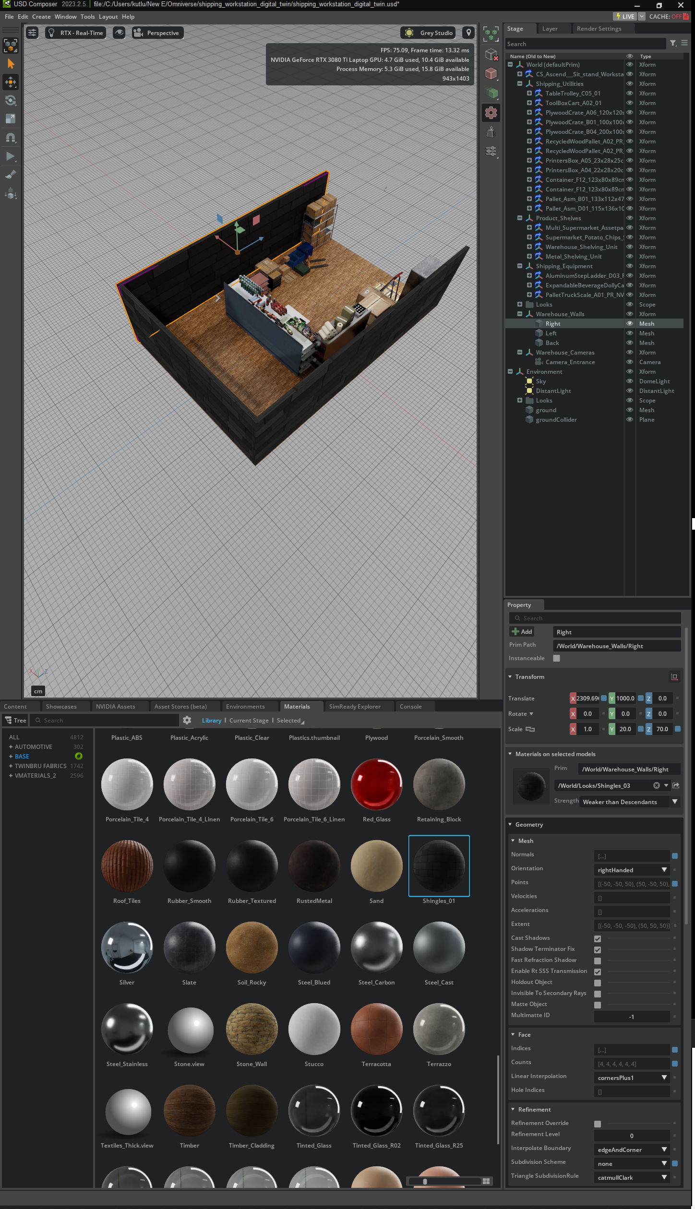
Task: Click the Stage search field
Action: coord(586,44)
